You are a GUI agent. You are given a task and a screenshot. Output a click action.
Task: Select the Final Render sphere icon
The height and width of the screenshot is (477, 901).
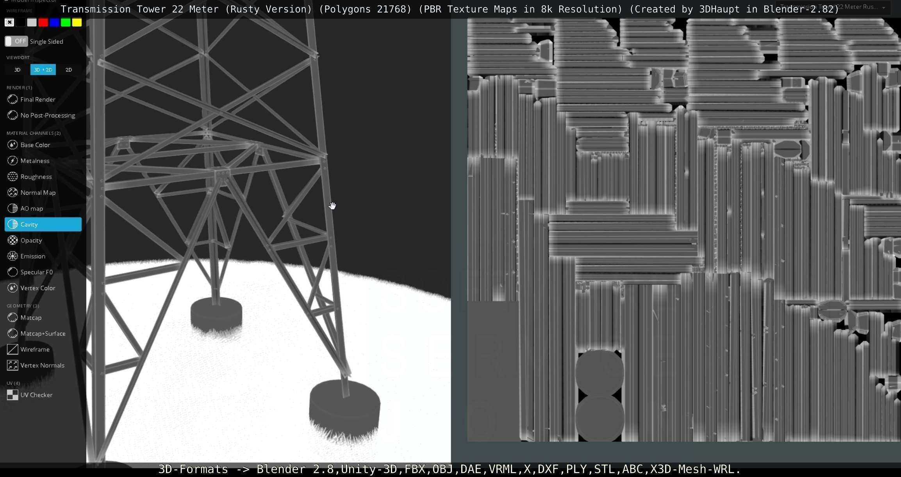[12, 99]
